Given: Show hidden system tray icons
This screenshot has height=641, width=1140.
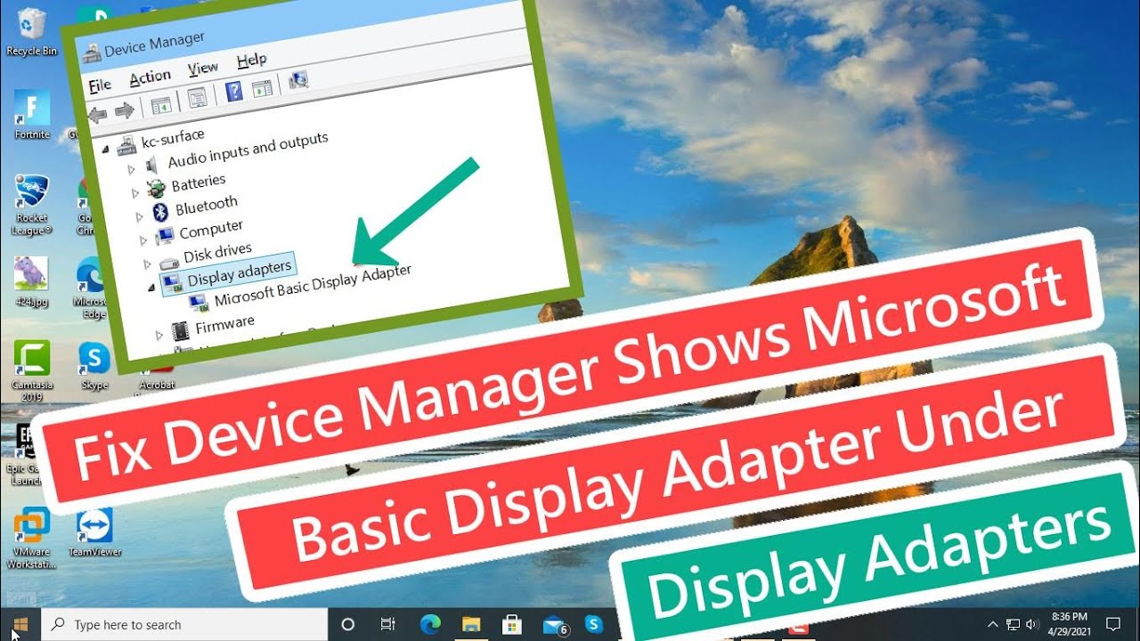Looking at the screenshot, I should pos(993,624).
